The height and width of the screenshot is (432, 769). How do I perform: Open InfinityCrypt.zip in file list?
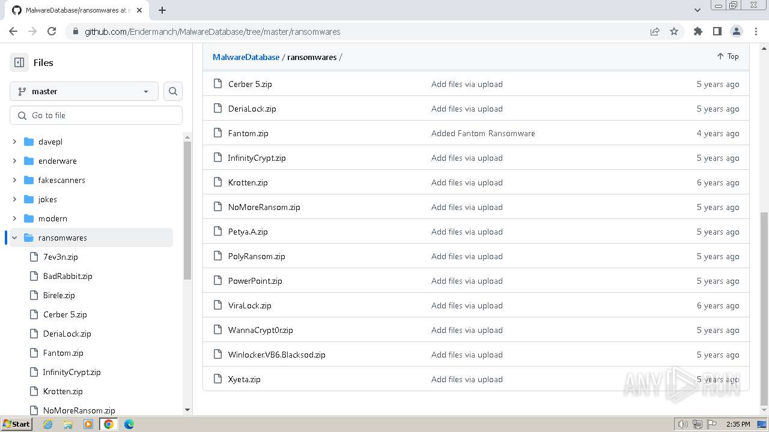tap(257, 158)
